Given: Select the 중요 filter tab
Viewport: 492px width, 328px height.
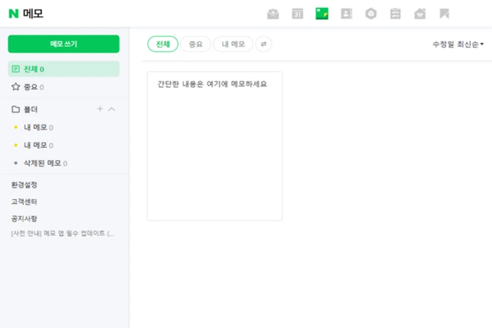Looking at the screenshot, I should point(196,44).
